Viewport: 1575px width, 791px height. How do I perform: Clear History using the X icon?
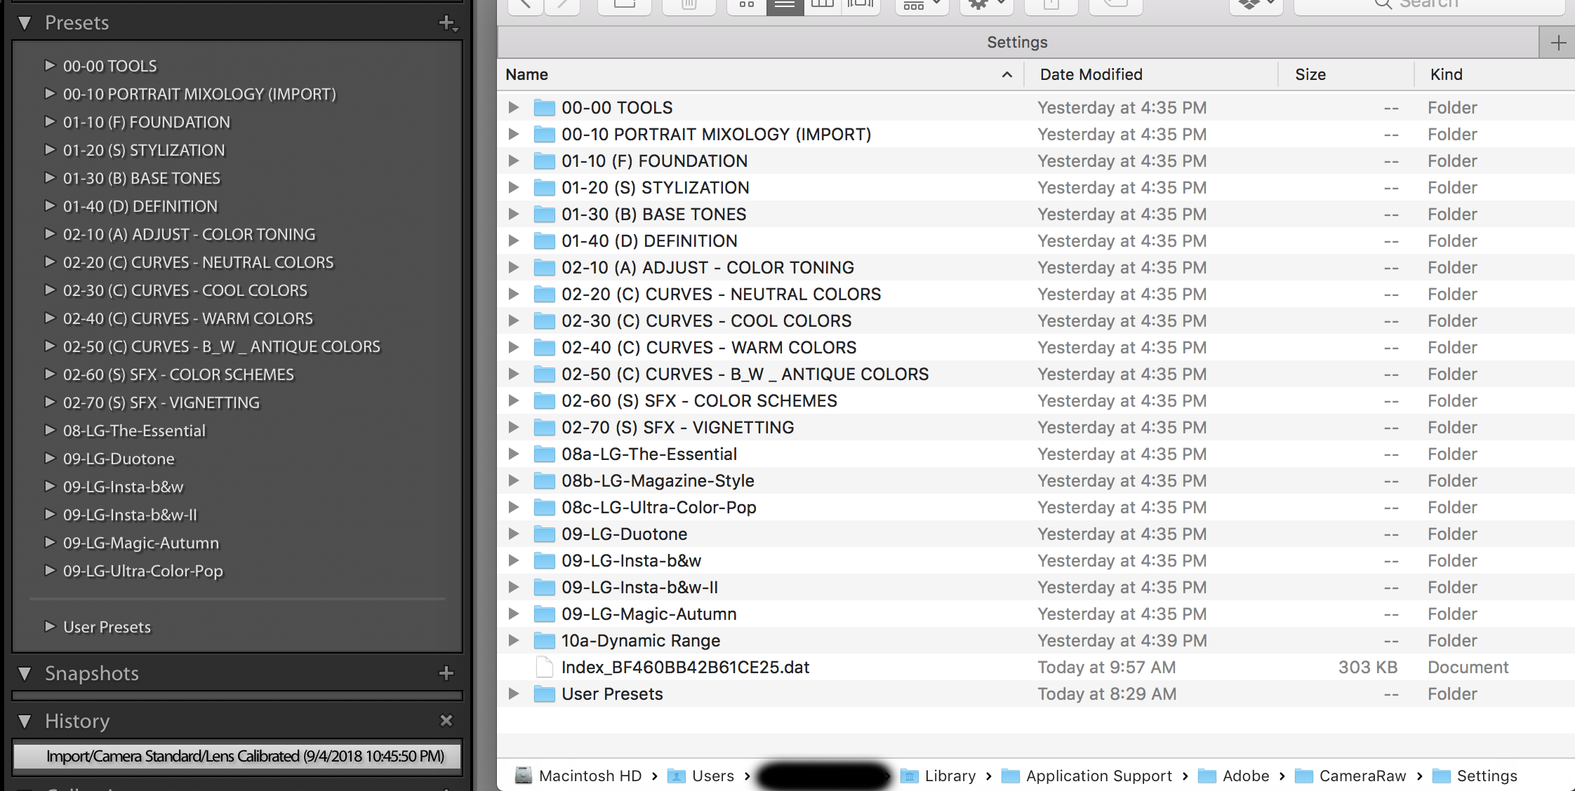[x=446, y=721]
